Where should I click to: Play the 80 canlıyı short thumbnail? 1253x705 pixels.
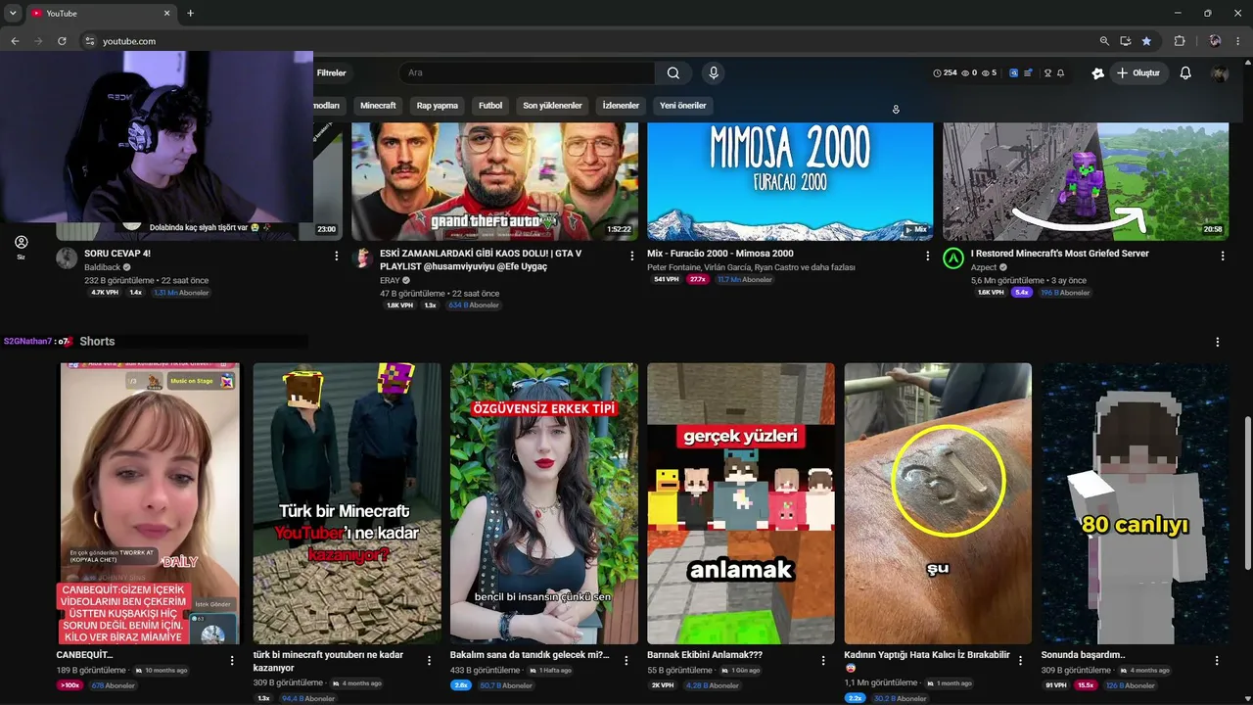point(1135,503)
